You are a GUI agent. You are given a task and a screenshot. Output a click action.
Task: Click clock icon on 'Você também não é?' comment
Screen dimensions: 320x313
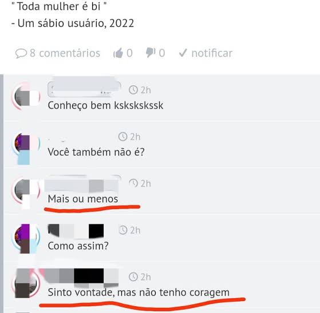123,137
